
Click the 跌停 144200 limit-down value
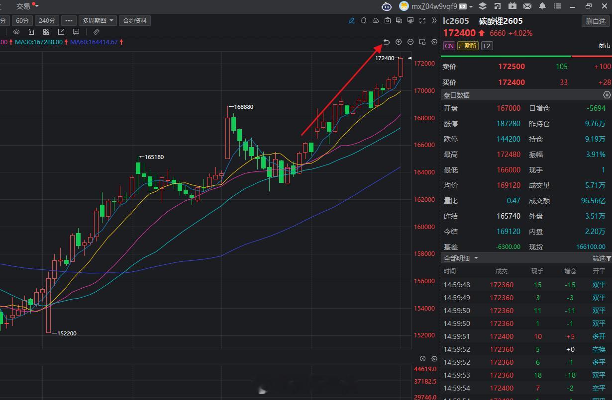point(509,139)
